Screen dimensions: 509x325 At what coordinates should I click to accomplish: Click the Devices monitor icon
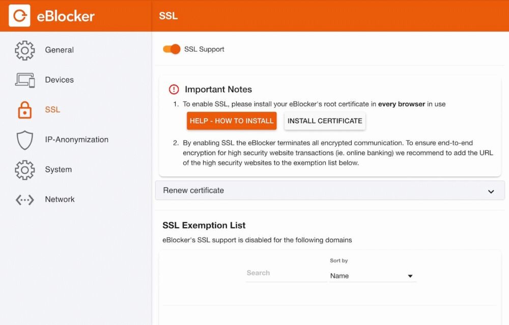[24, 80]
